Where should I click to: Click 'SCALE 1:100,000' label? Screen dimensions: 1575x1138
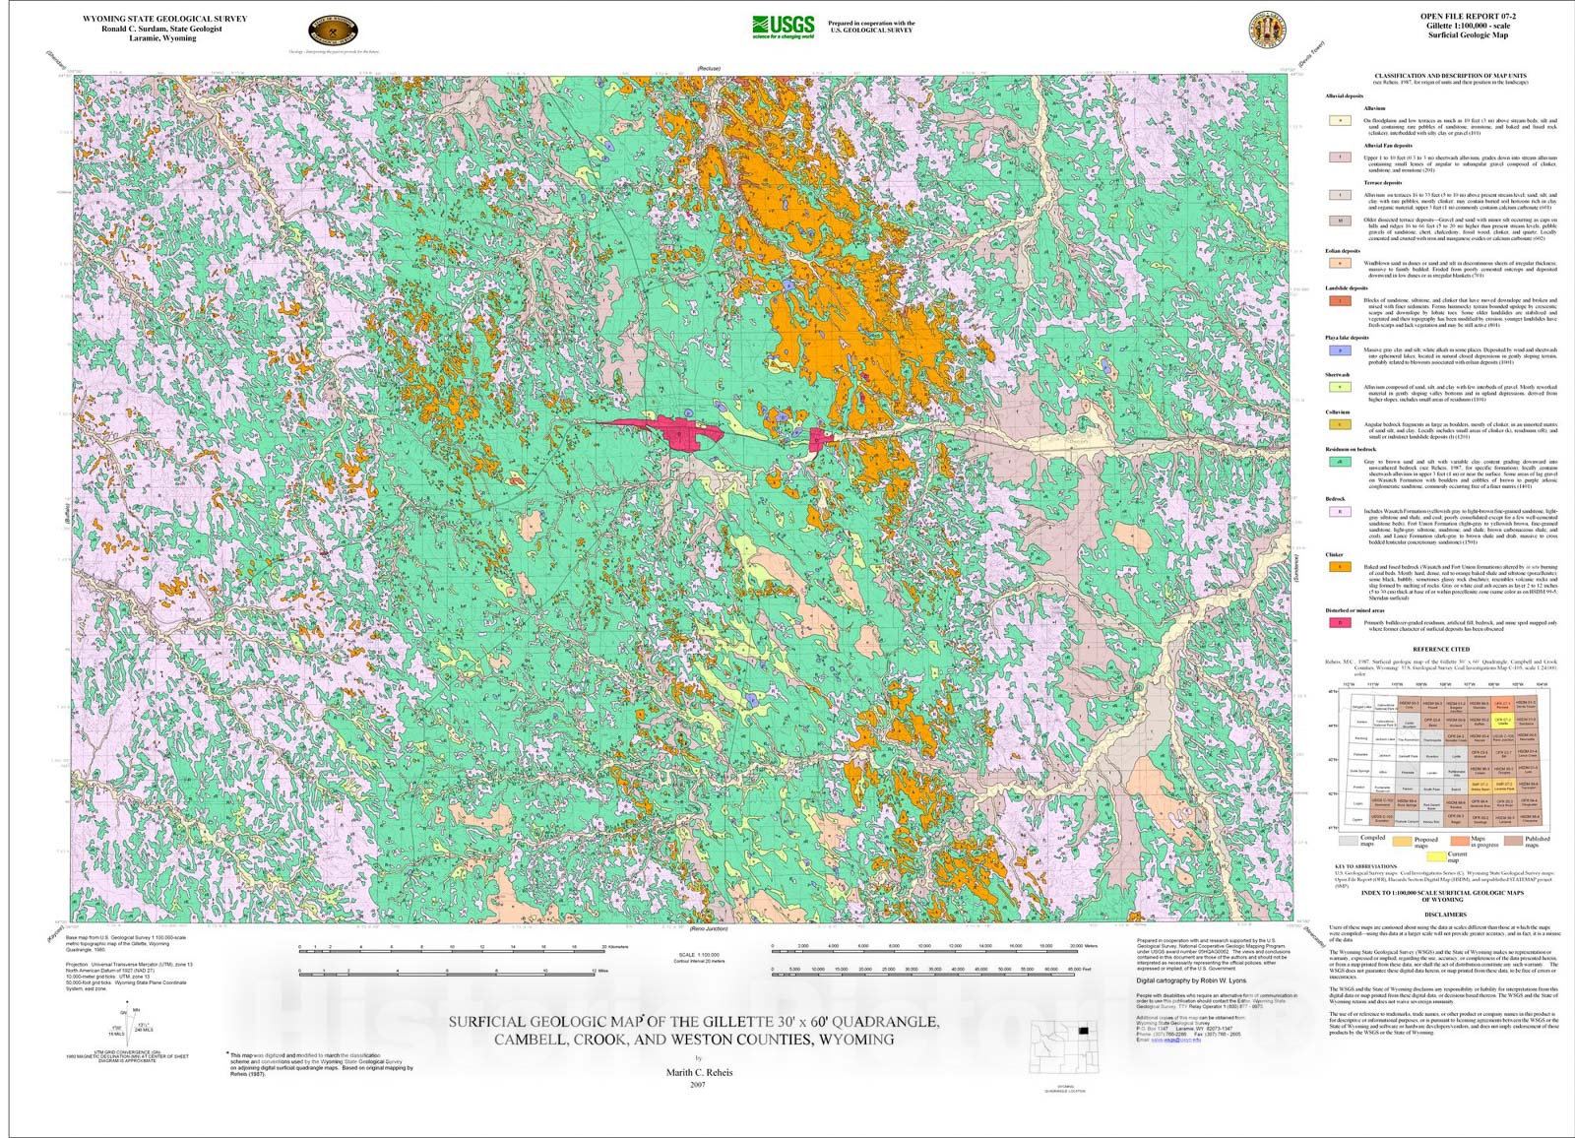pos(699,956)
